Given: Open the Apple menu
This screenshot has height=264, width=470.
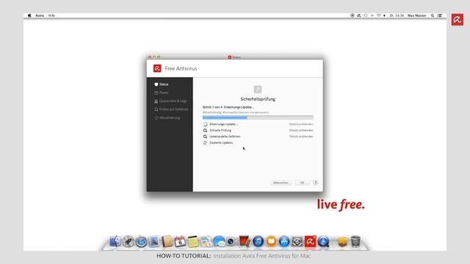Looking at the screenshot, I should [x=29, y=15].
